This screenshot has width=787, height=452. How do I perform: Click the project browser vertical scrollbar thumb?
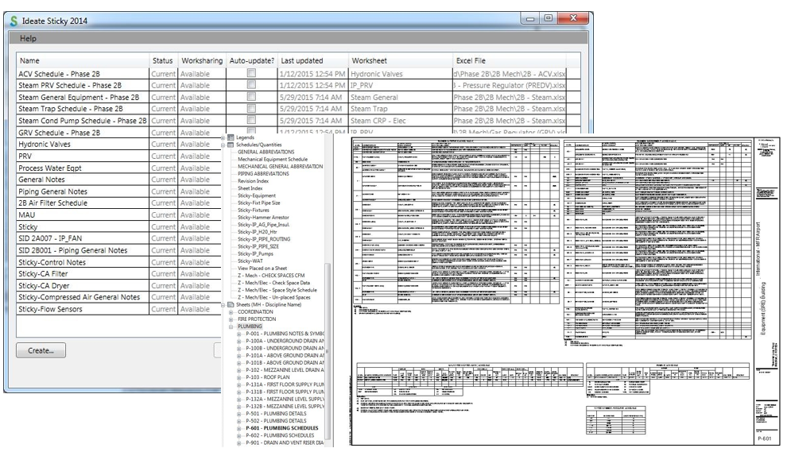(328, 351)
